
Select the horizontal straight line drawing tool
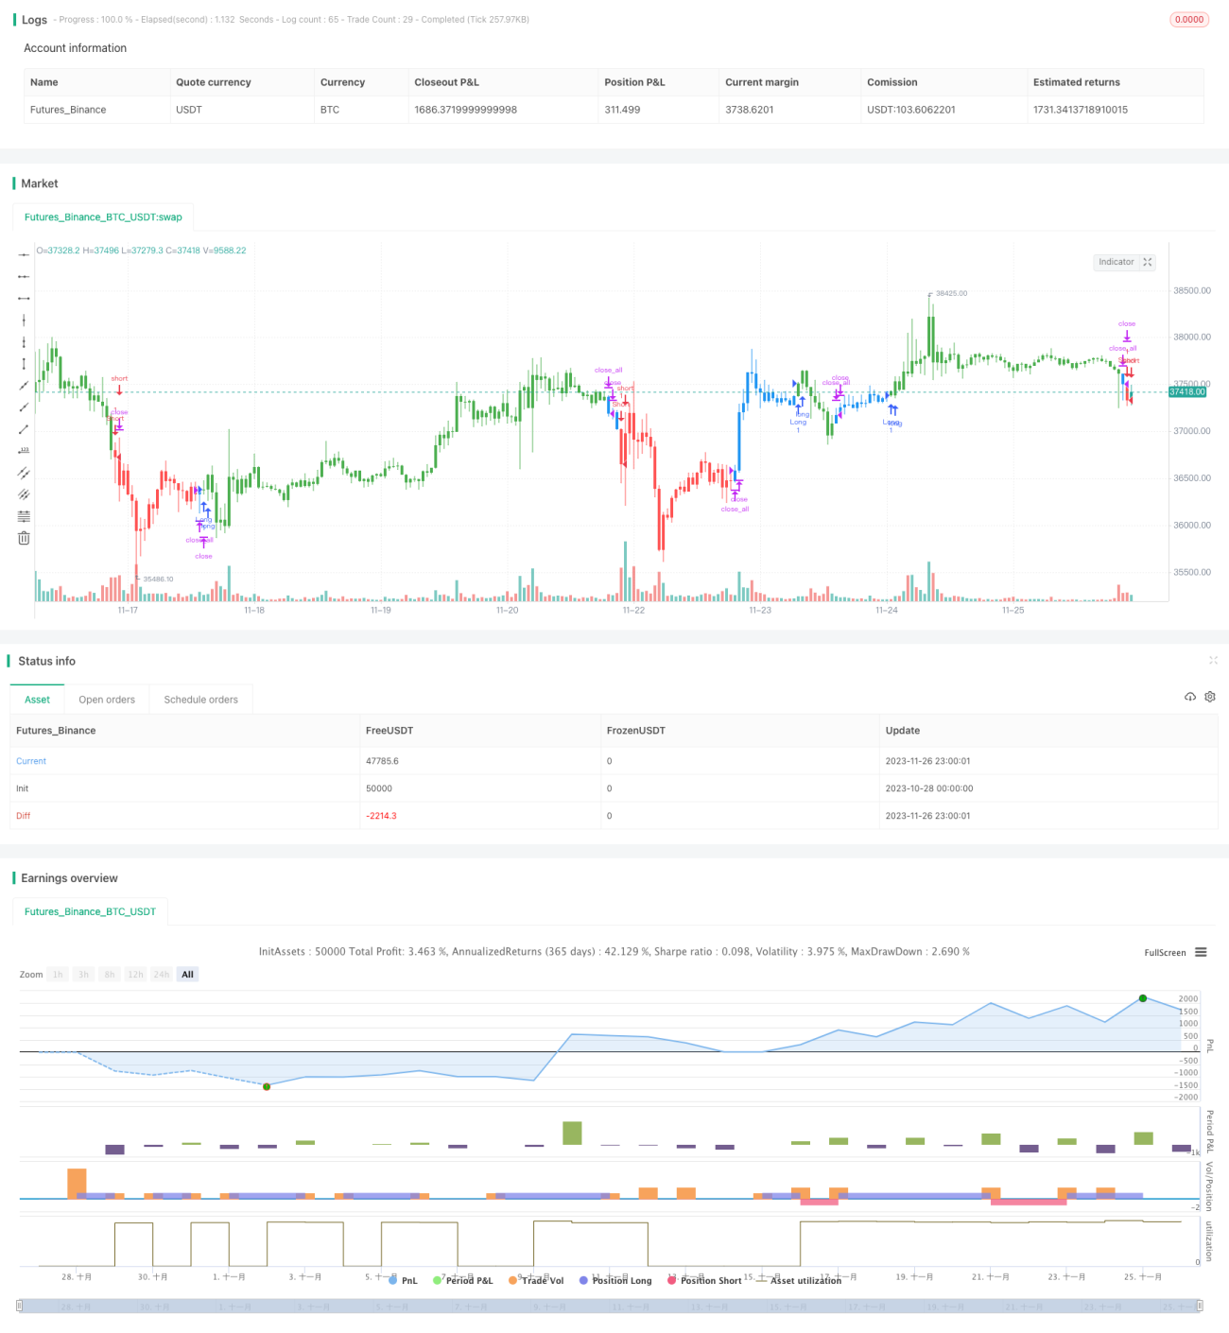pyautogui.click(x=24, y=254)
